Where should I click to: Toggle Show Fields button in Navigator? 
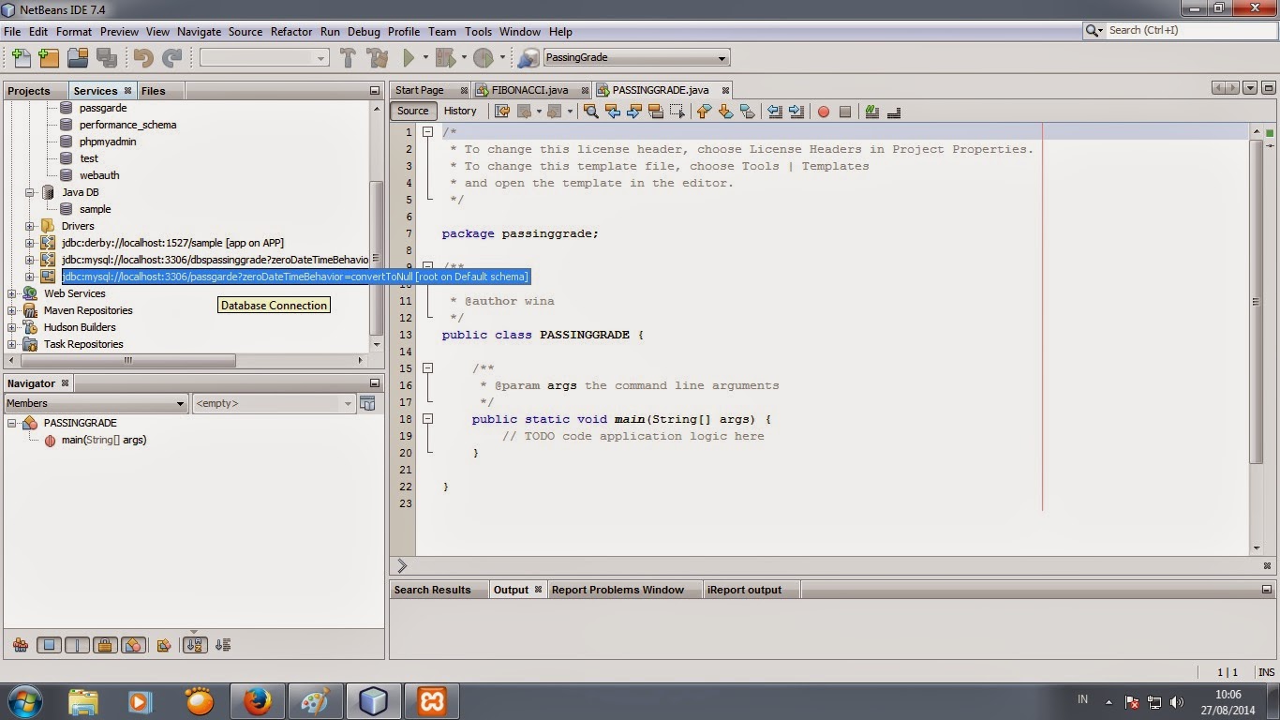click(50, 645)
